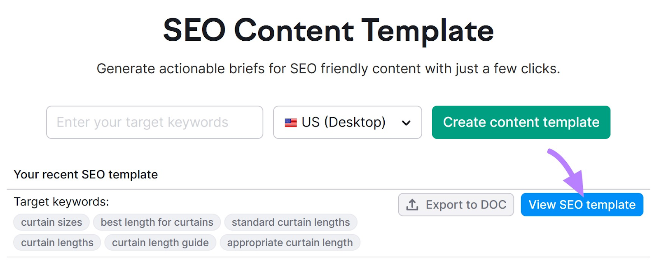Click the "Your recent SEO template" heading
The image size is (659, 268).
86,174
